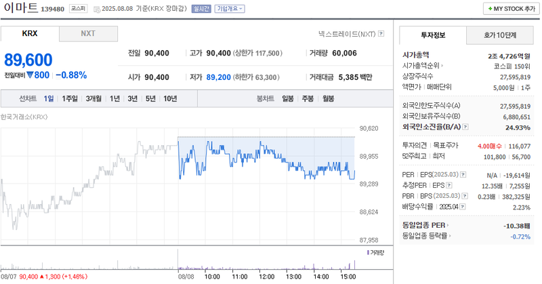The image size is (542, 284).
Task: Click the clock icon before 2025.08.08 date
Action: 97,9
